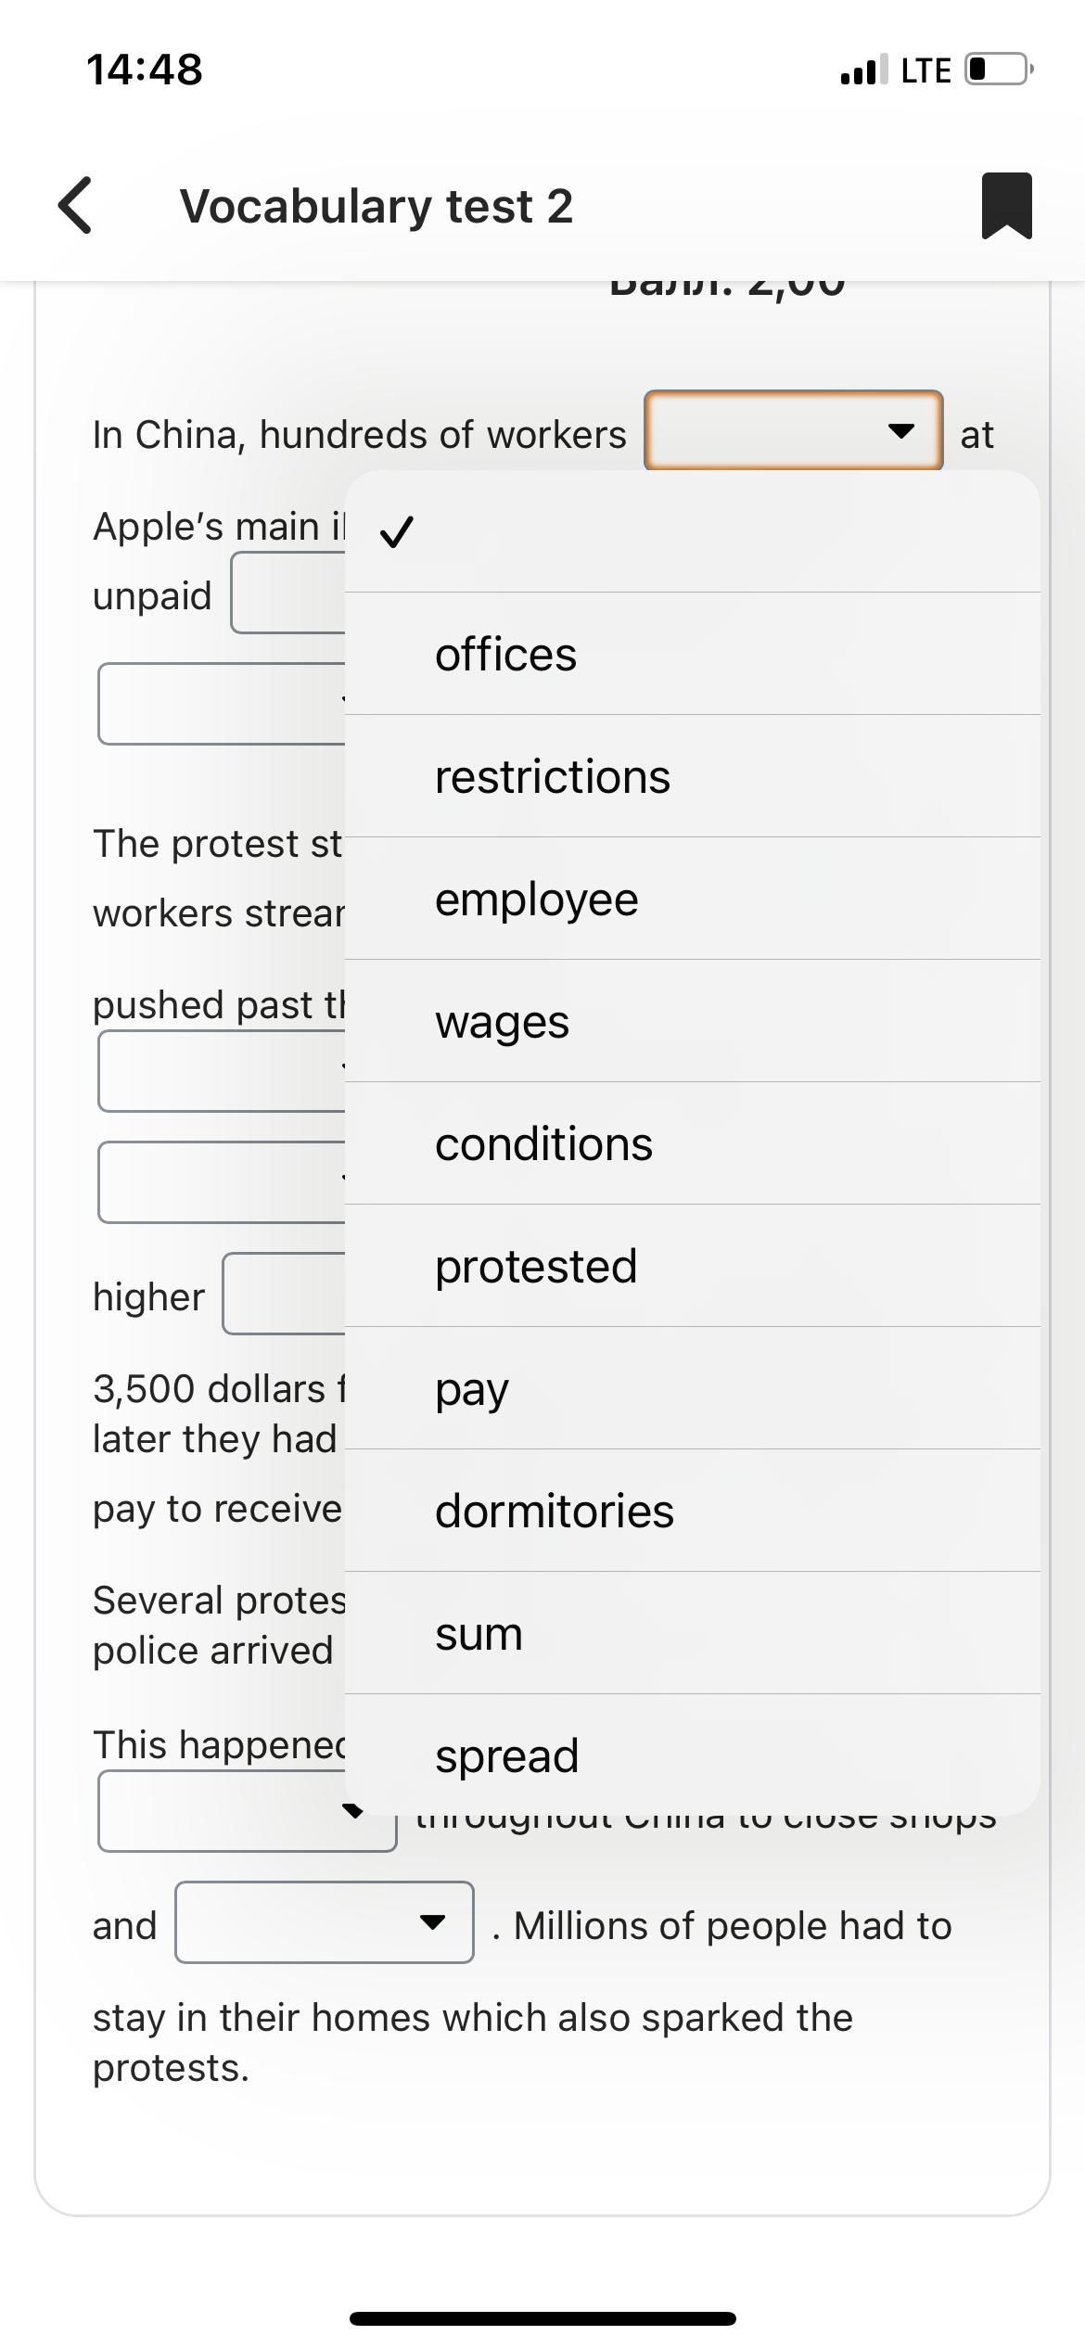Select the 'conditions' option

click(692, 1143)
